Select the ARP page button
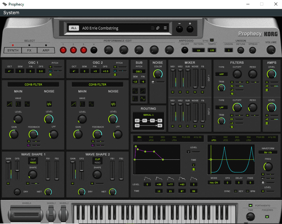Viewport: 282px width, 224px height. pyautogui.click(x=46, y=50)
